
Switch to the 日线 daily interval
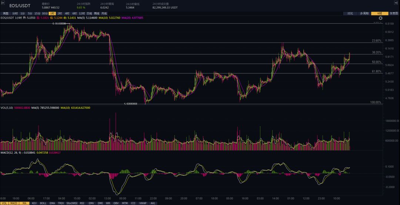click(x=89, y=13)
